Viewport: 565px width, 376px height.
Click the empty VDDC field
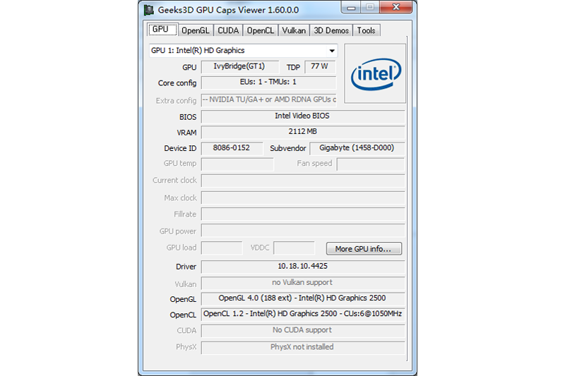point(294,248)
